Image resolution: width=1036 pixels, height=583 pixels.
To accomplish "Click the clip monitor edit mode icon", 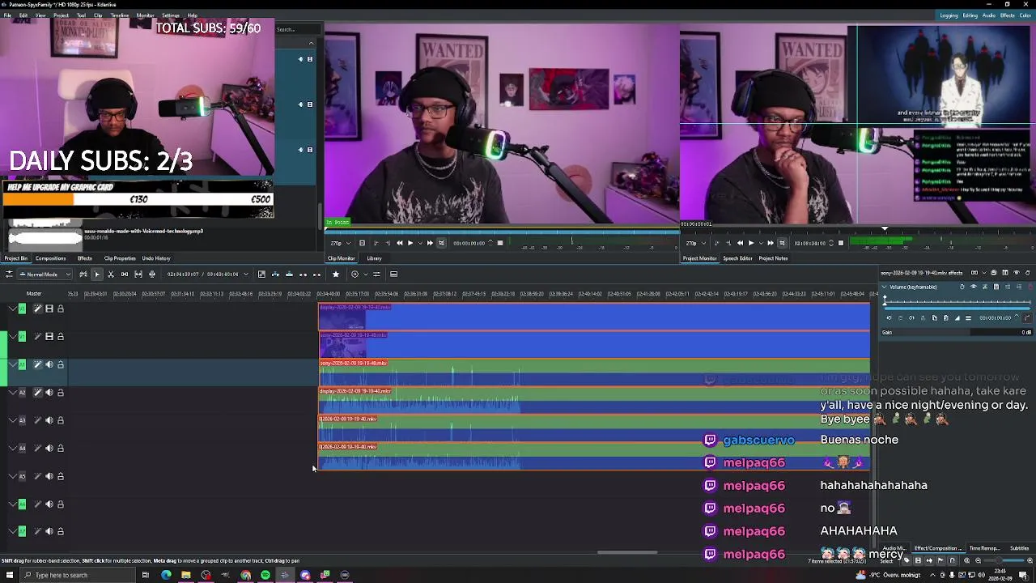I will coord(441,243).
